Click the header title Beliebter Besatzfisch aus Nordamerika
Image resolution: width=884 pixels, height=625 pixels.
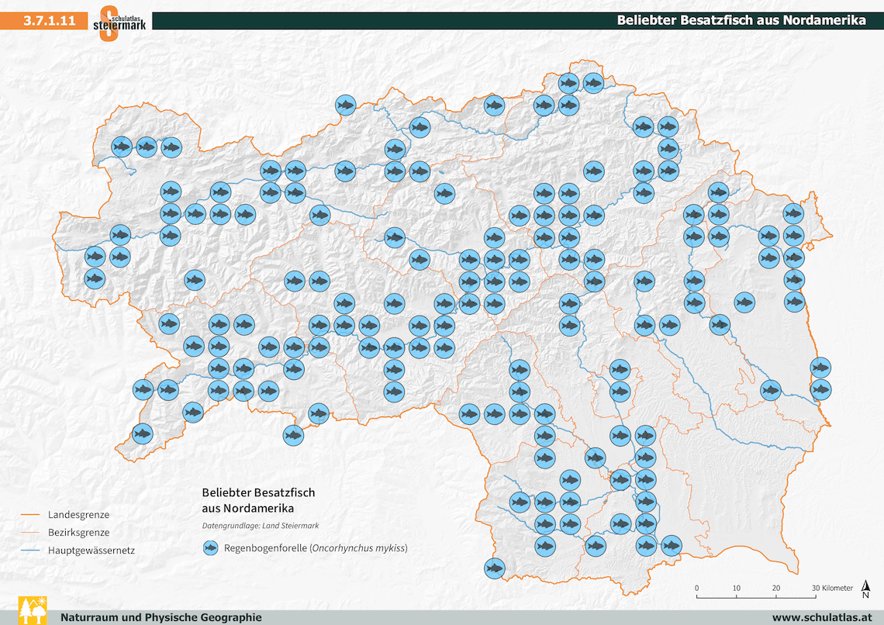pos(741,21)
